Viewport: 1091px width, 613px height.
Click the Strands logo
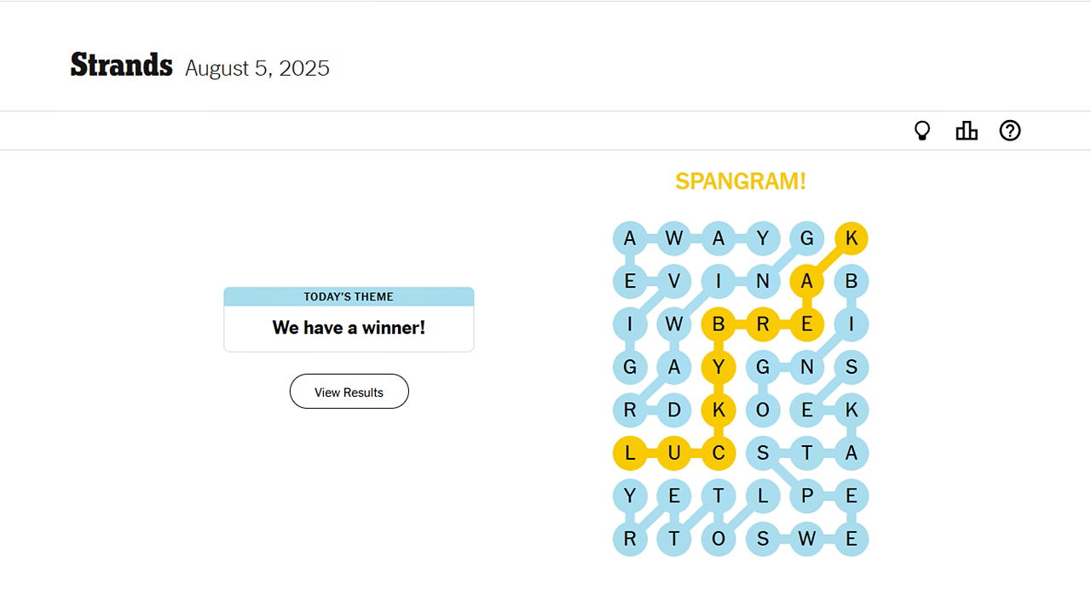[x=120, y=64]
